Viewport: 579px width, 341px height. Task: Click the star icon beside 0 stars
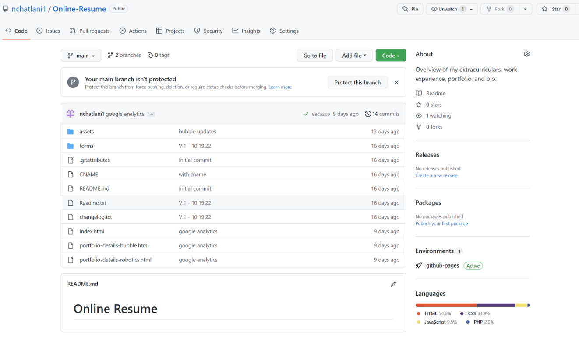419,104
